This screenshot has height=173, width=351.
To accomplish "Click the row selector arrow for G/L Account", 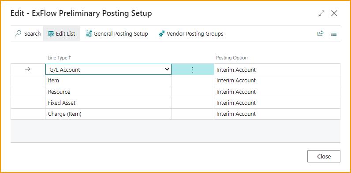I will pos(27,69).
